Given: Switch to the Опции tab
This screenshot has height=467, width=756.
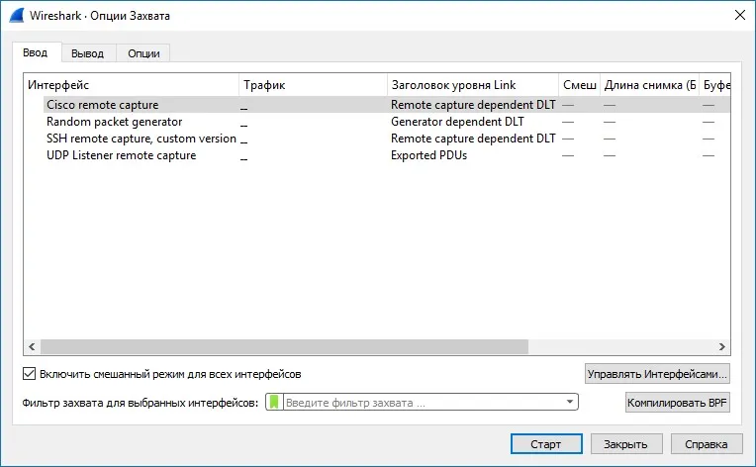Looking at the screenshot, I should 143,53.
